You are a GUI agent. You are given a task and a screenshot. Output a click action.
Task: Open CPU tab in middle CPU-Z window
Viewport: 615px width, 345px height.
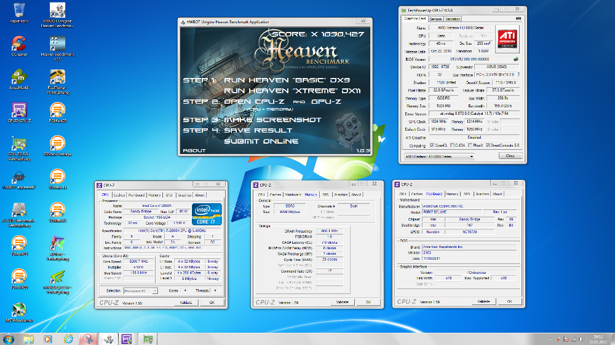click(x=261, y=194)
